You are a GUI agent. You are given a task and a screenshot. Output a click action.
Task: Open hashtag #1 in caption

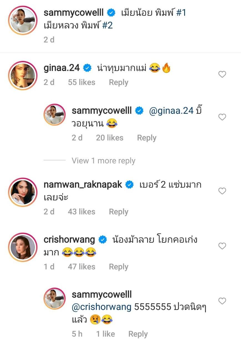[181, 13]
